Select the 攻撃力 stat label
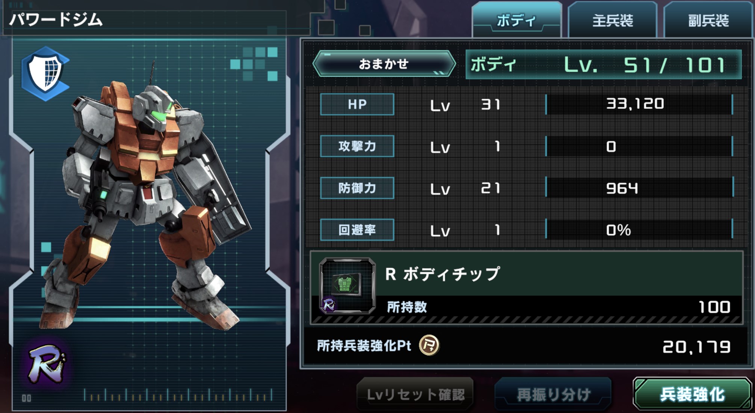Viewport: 755px width, 413px height. pyautogui.click(x=357, y=146)
